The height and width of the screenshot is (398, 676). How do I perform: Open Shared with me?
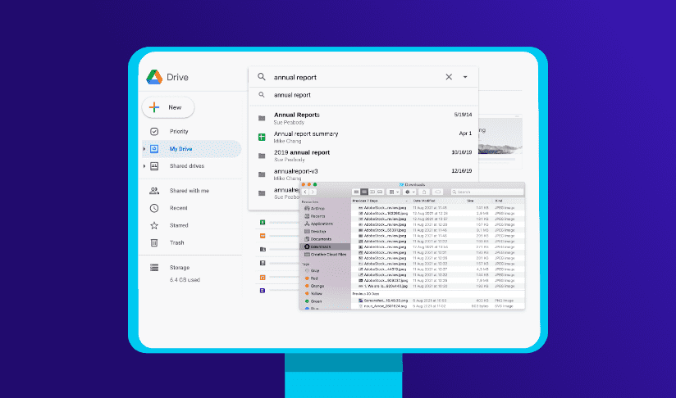click(x=189, y=191)
